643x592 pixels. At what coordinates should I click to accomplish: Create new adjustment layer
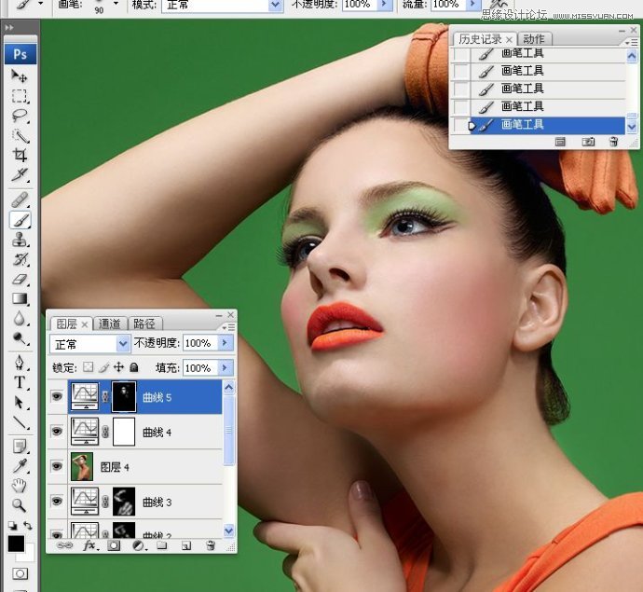(139, 545)
